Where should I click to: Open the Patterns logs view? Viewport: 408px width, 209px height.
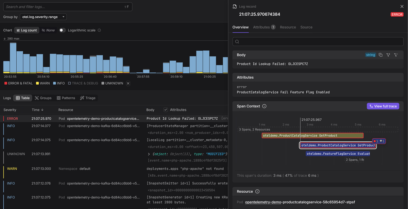click(66, 98)
